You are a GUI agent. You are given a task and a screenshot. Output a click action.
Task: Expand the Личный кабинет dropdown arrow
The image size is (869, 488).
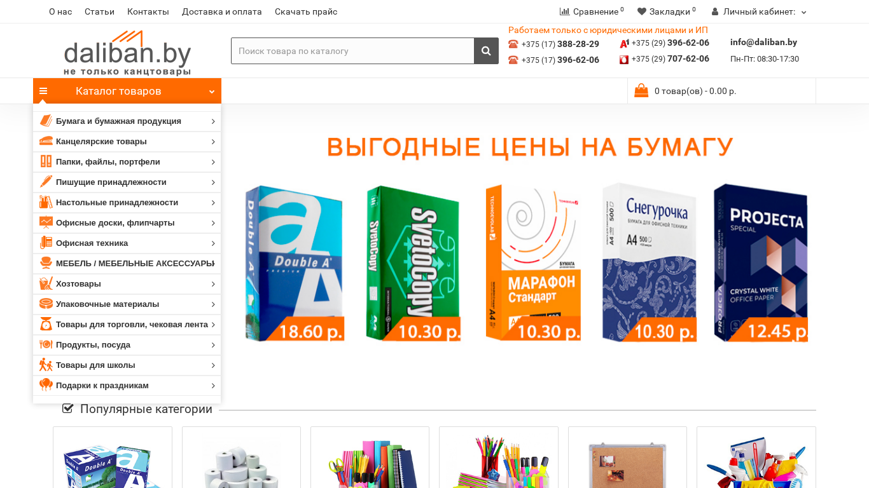point(803,12)
